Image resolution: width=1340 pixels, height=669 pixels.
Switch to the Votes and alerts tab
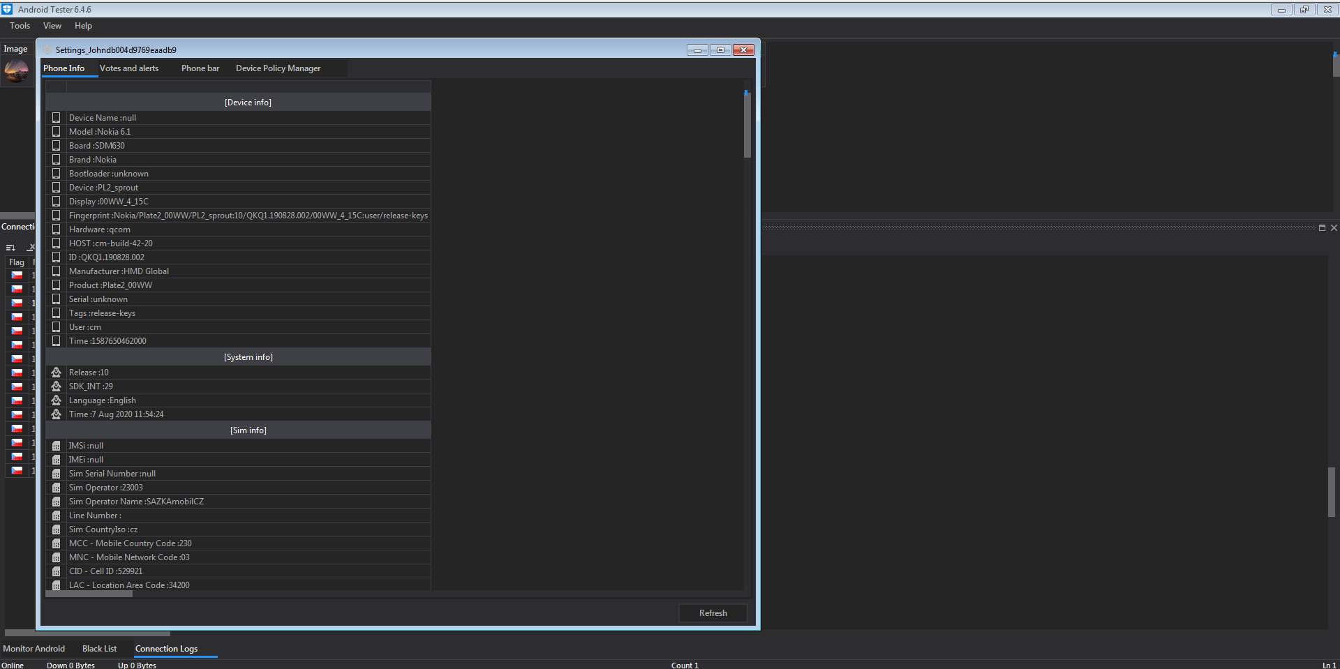pyautogui.click(x=129, y=68)
